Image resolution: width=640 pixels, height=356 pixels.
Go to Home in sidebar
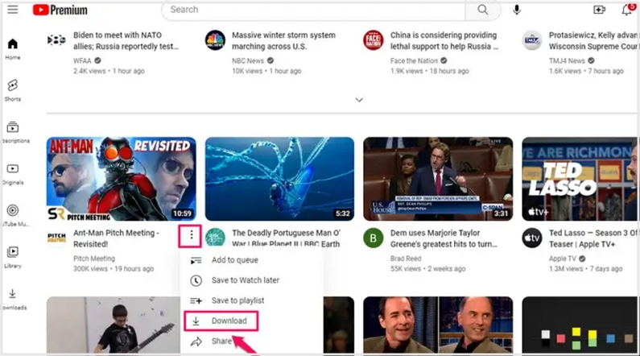coord(13,48)
